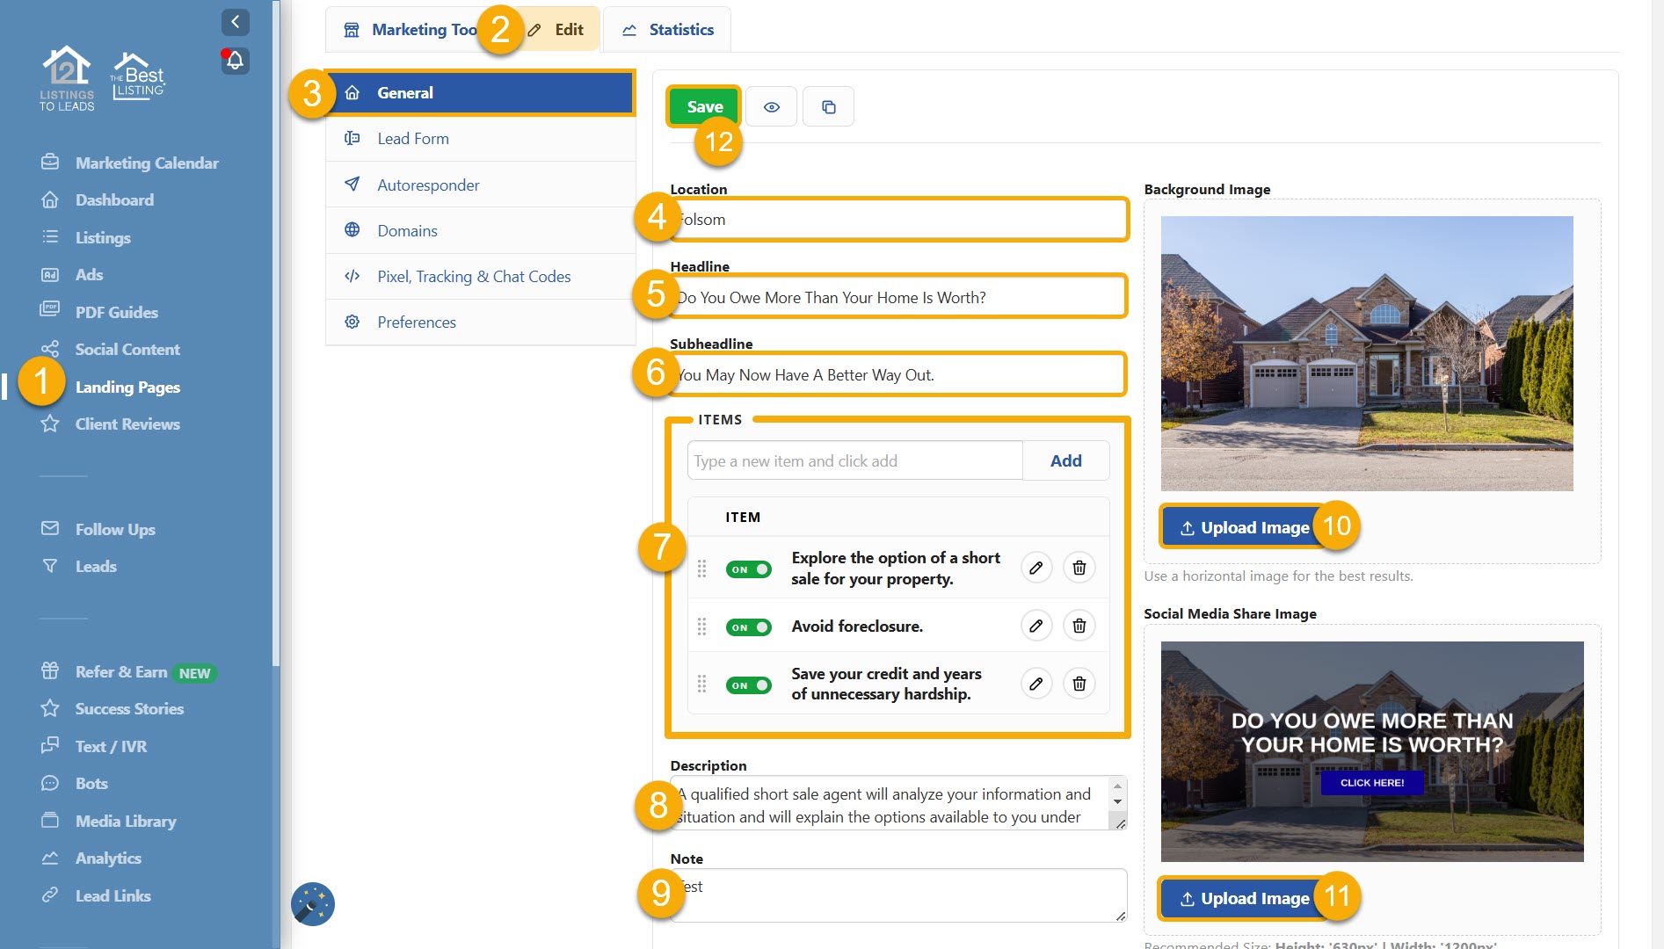Click the 'Type a new item' input field

pos(854,460)
